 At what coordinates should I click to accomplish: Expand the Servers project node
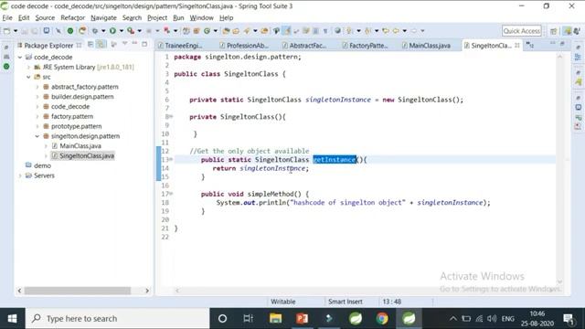[x=20, y=175]
